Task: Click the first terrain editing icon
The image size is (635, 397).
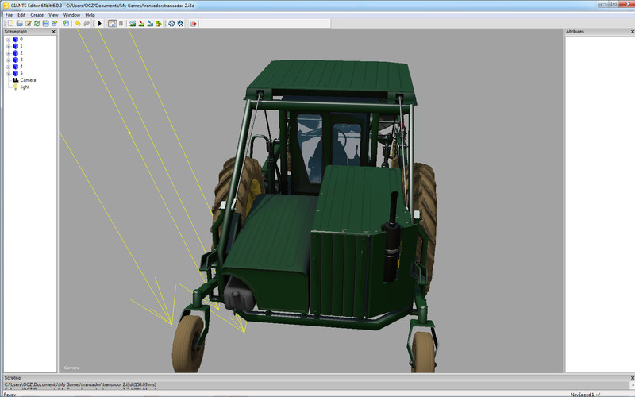Action: (x=133, y=24)
